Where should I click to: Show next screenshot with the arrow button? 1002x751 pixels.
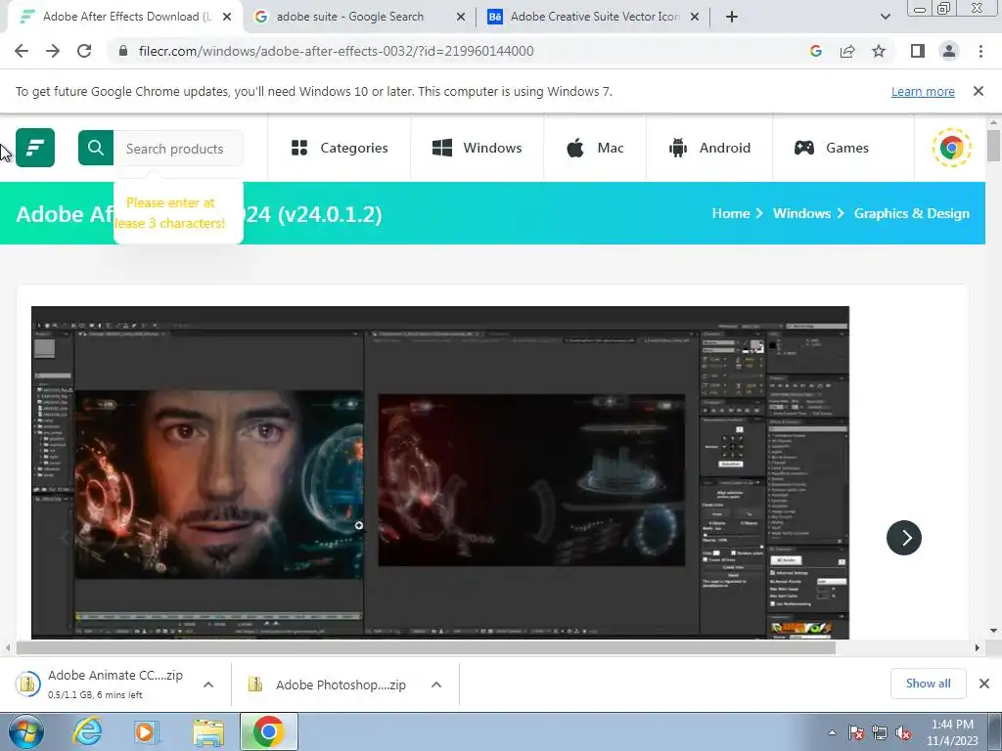click(903, 538)
